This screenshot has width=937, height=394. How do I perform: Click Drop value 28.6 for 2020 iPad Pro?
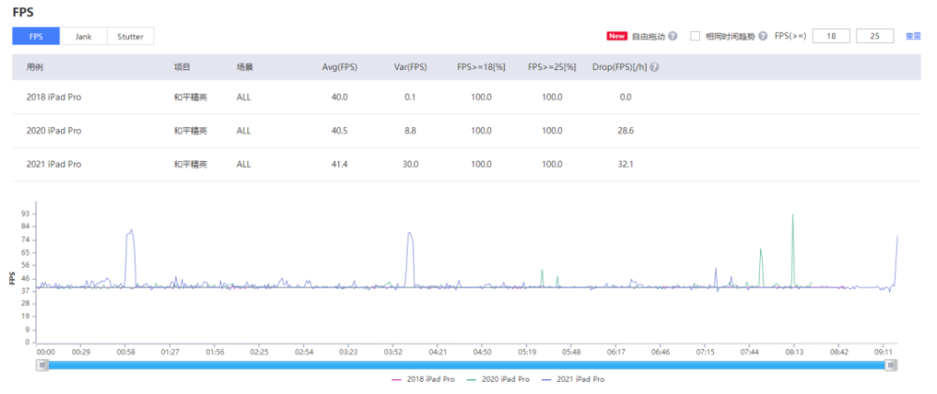[626, 131]
